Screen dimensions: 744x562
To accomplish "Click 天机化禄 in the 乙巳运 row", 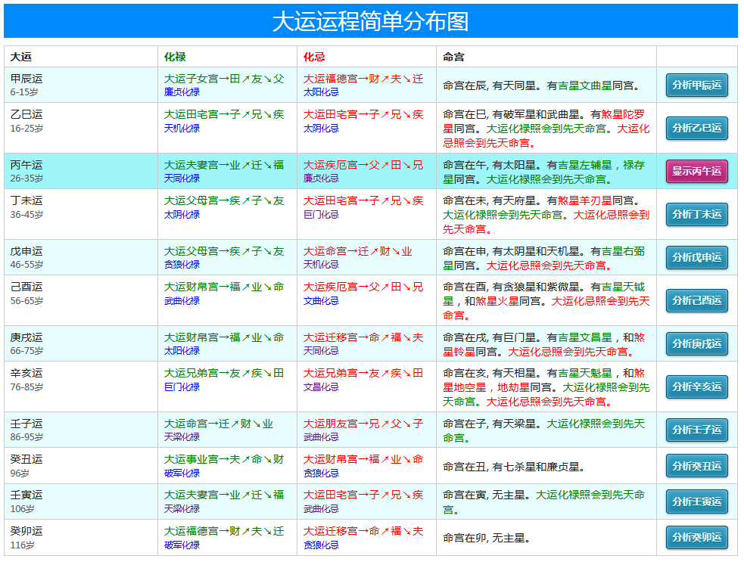I will pos(182,129).
